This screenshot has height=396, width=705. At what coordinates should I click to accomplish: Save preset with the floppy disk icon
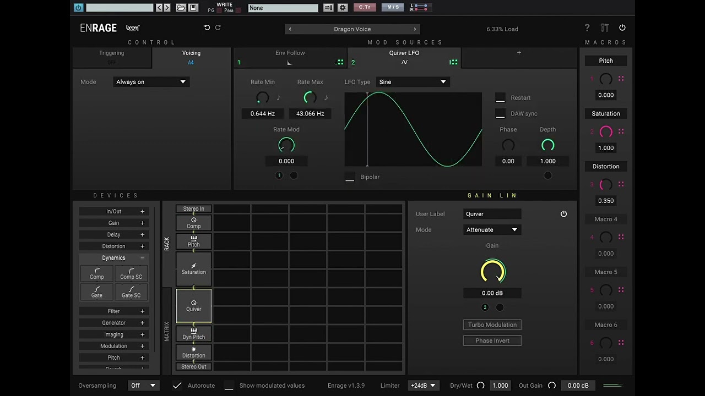pyautogui.click(x=193, y=8)
